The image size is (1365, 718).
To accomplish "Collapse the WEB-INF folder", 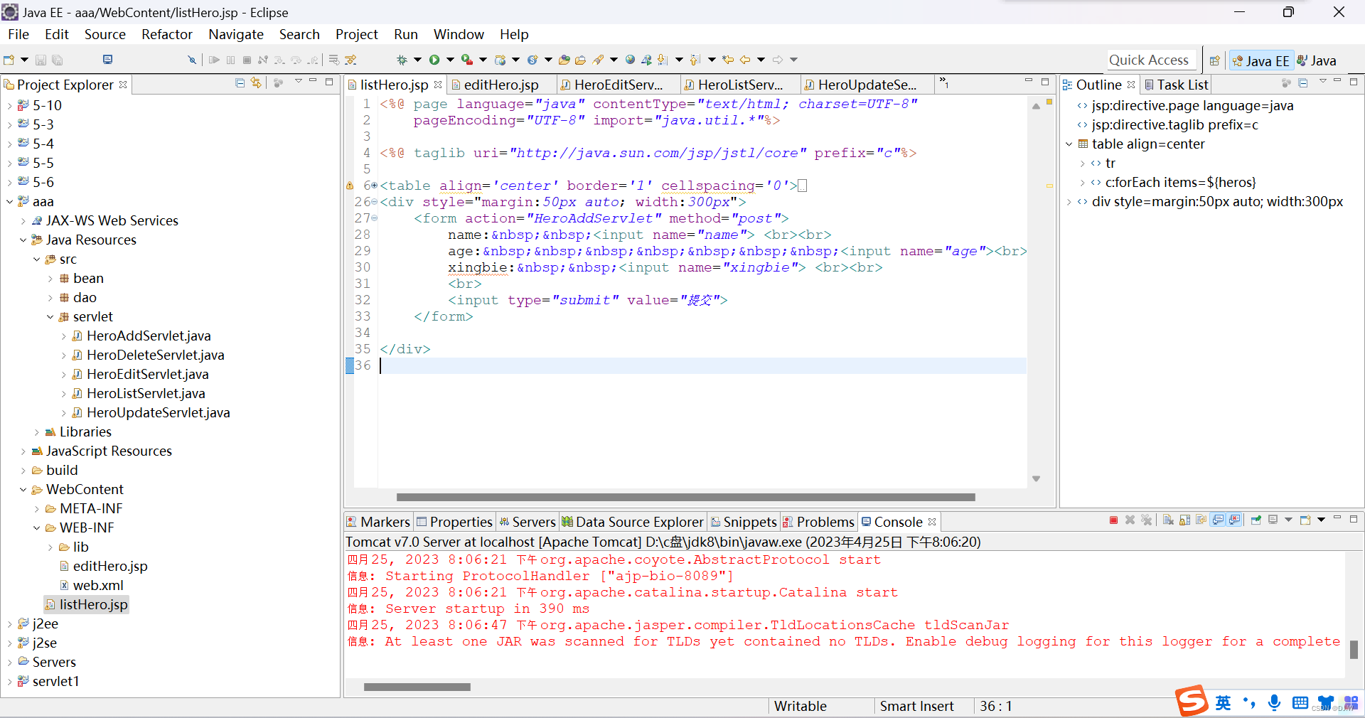I will (37, 528).
